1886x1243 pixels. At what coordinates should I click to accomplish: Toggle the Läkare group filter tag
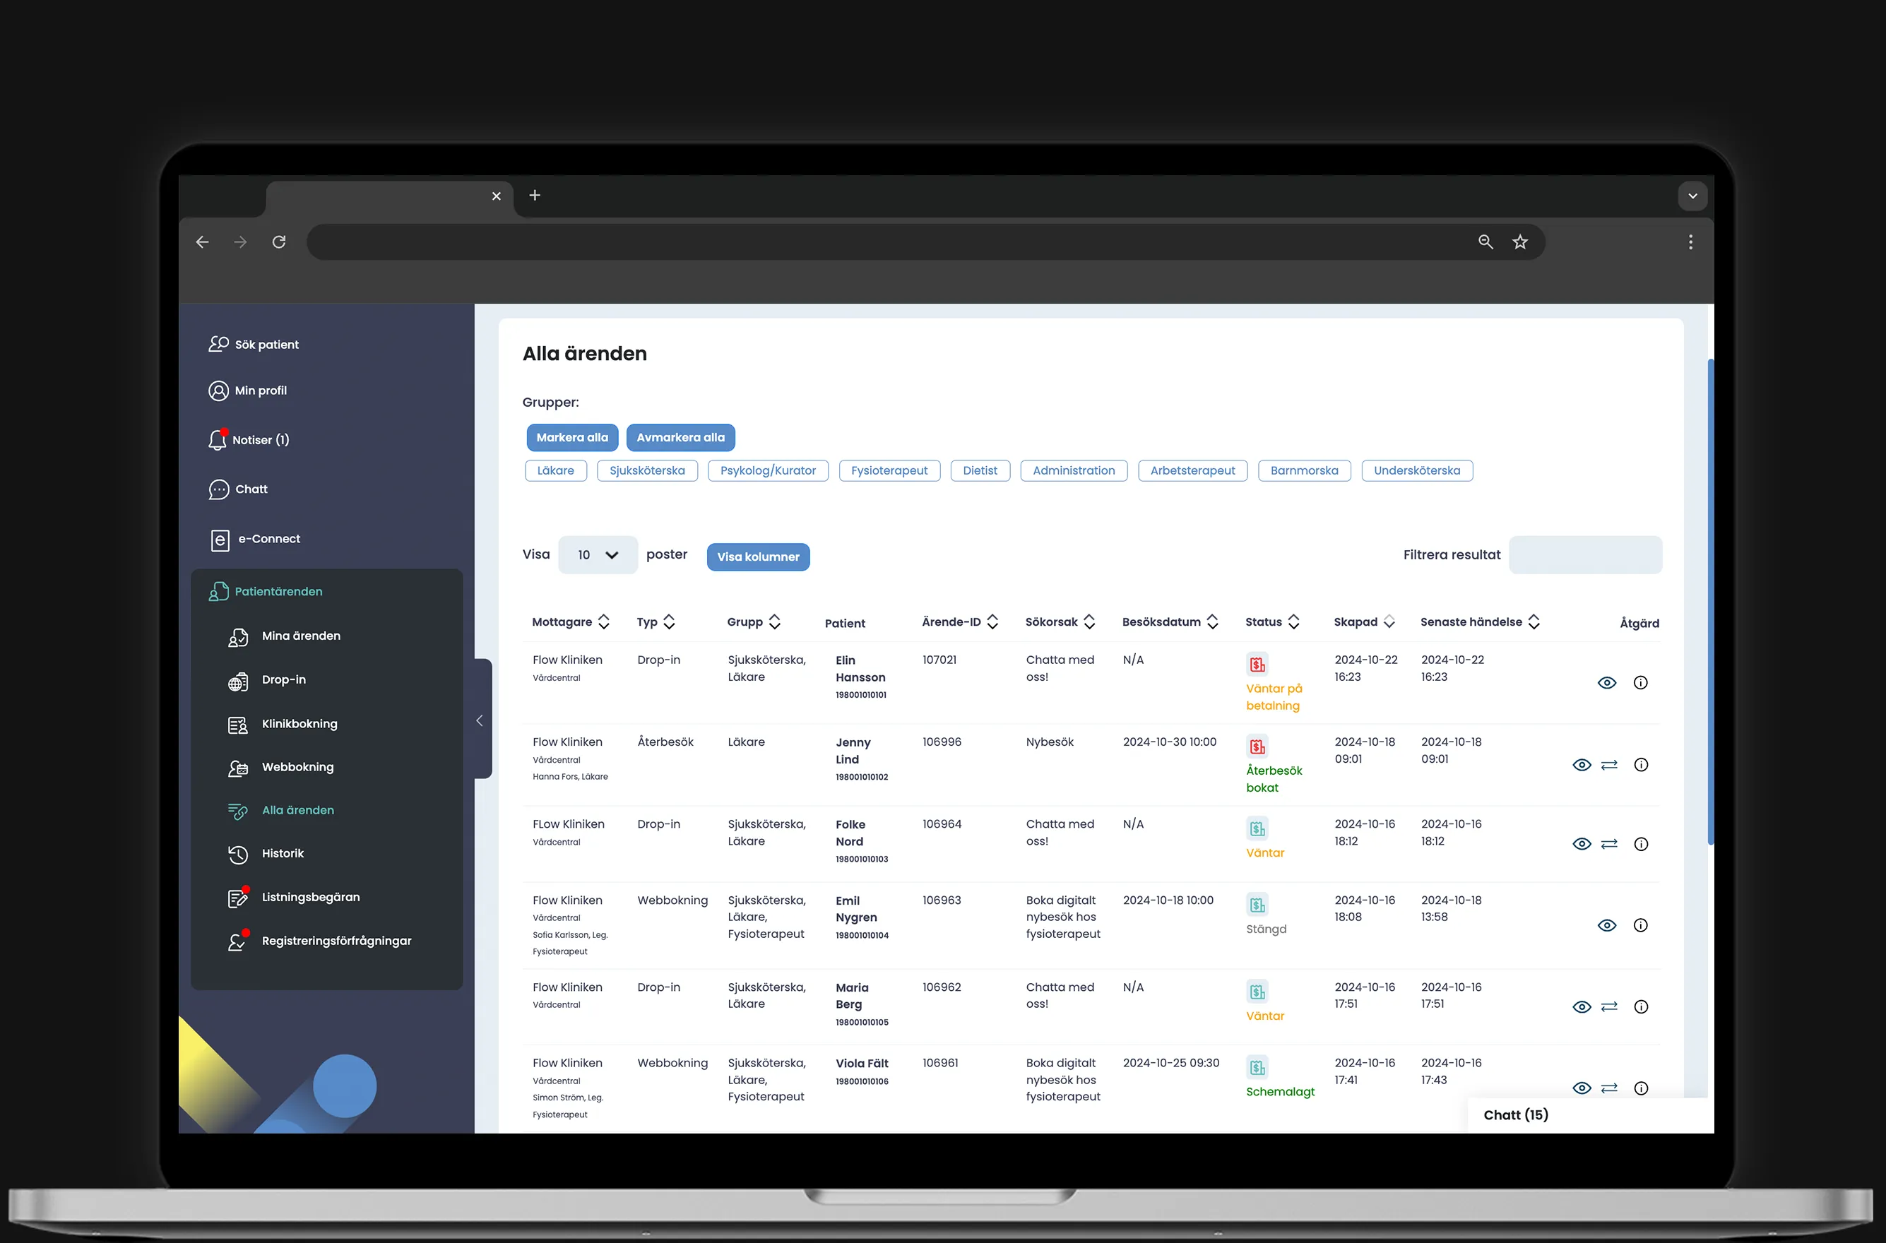pos(554,470)
